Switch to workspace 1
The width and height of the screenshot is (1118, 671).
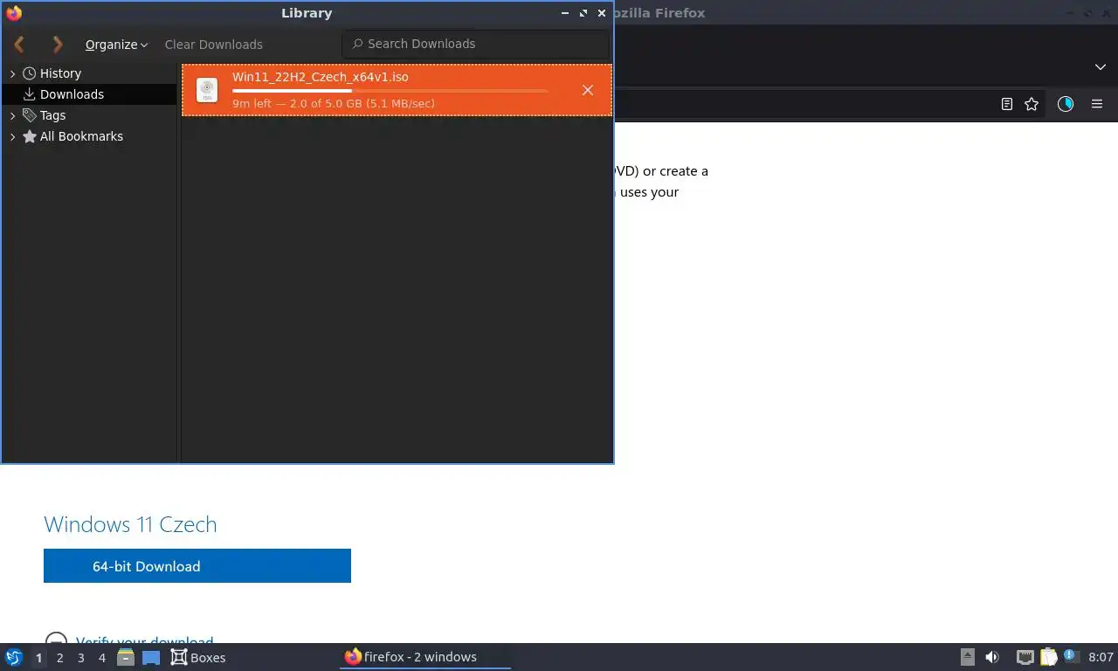pos(38,658)
